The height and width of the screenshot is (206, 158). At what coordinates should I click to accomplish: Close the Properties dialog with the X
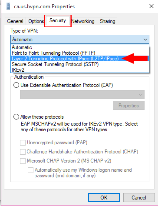[x=151, y=6]
